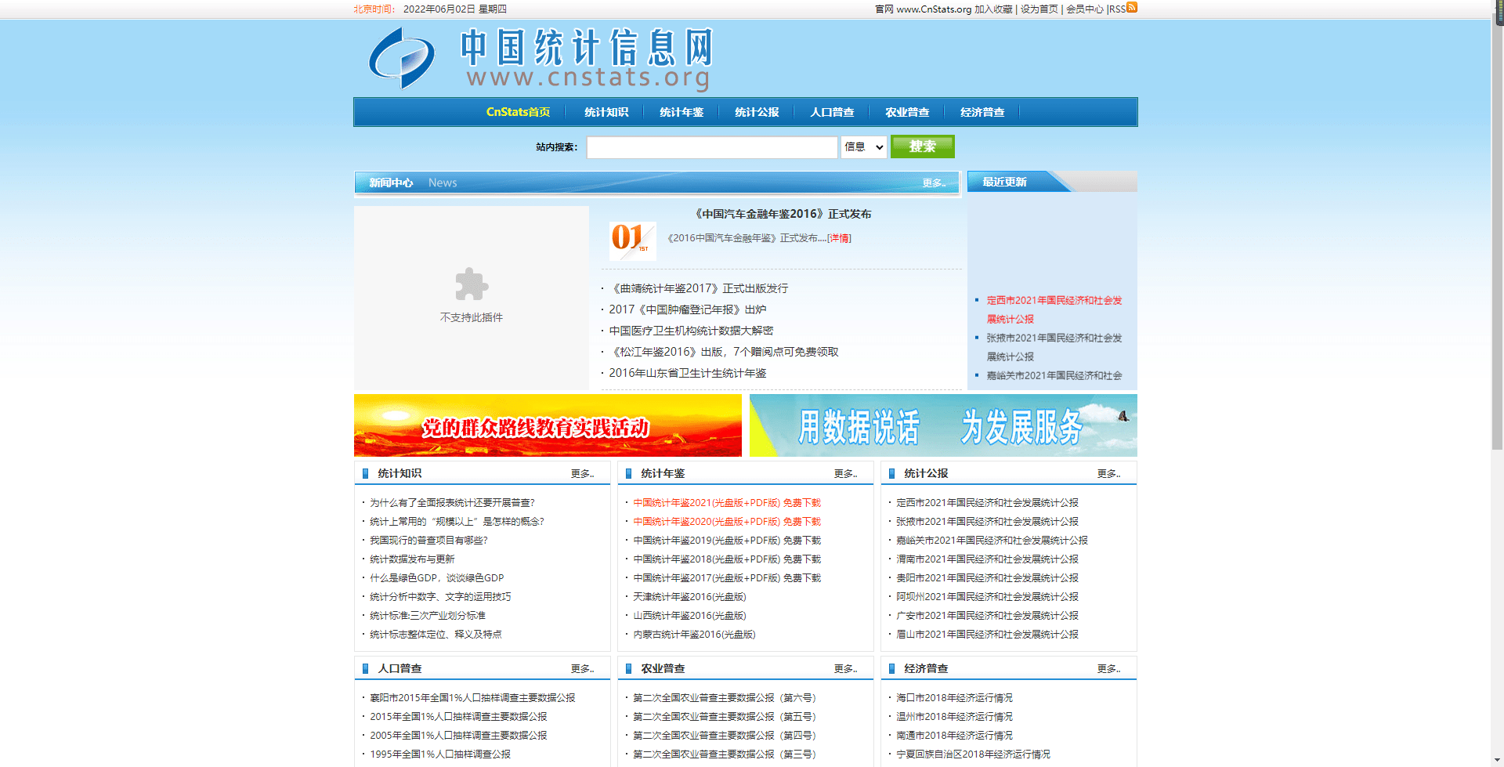Expand more items in 统计公报 section
The height and width of the screenshot is (767, 1504).
pos(1108,474)
